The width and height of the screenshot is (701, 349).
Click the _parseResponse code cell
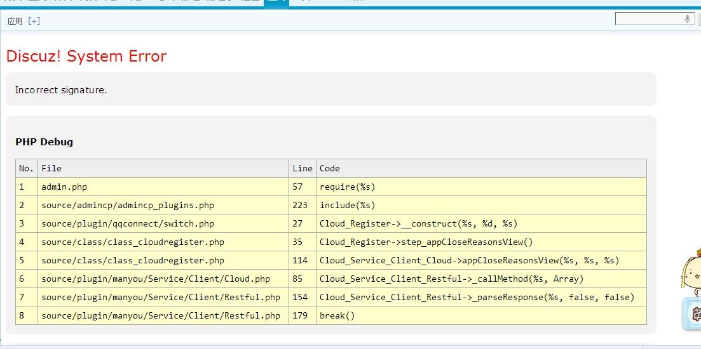(477, 297)
